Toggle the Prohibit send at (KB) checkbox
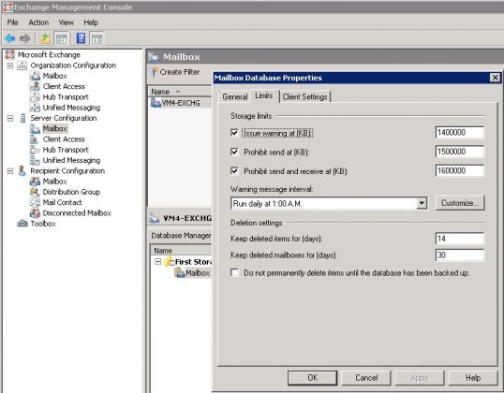504x393 pixels. (234, 152)
